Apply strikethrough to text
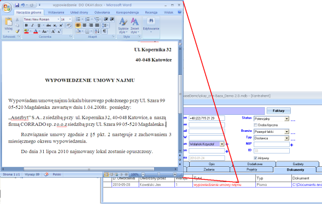Viewport: 322px width, 204px height. point(49,26)
